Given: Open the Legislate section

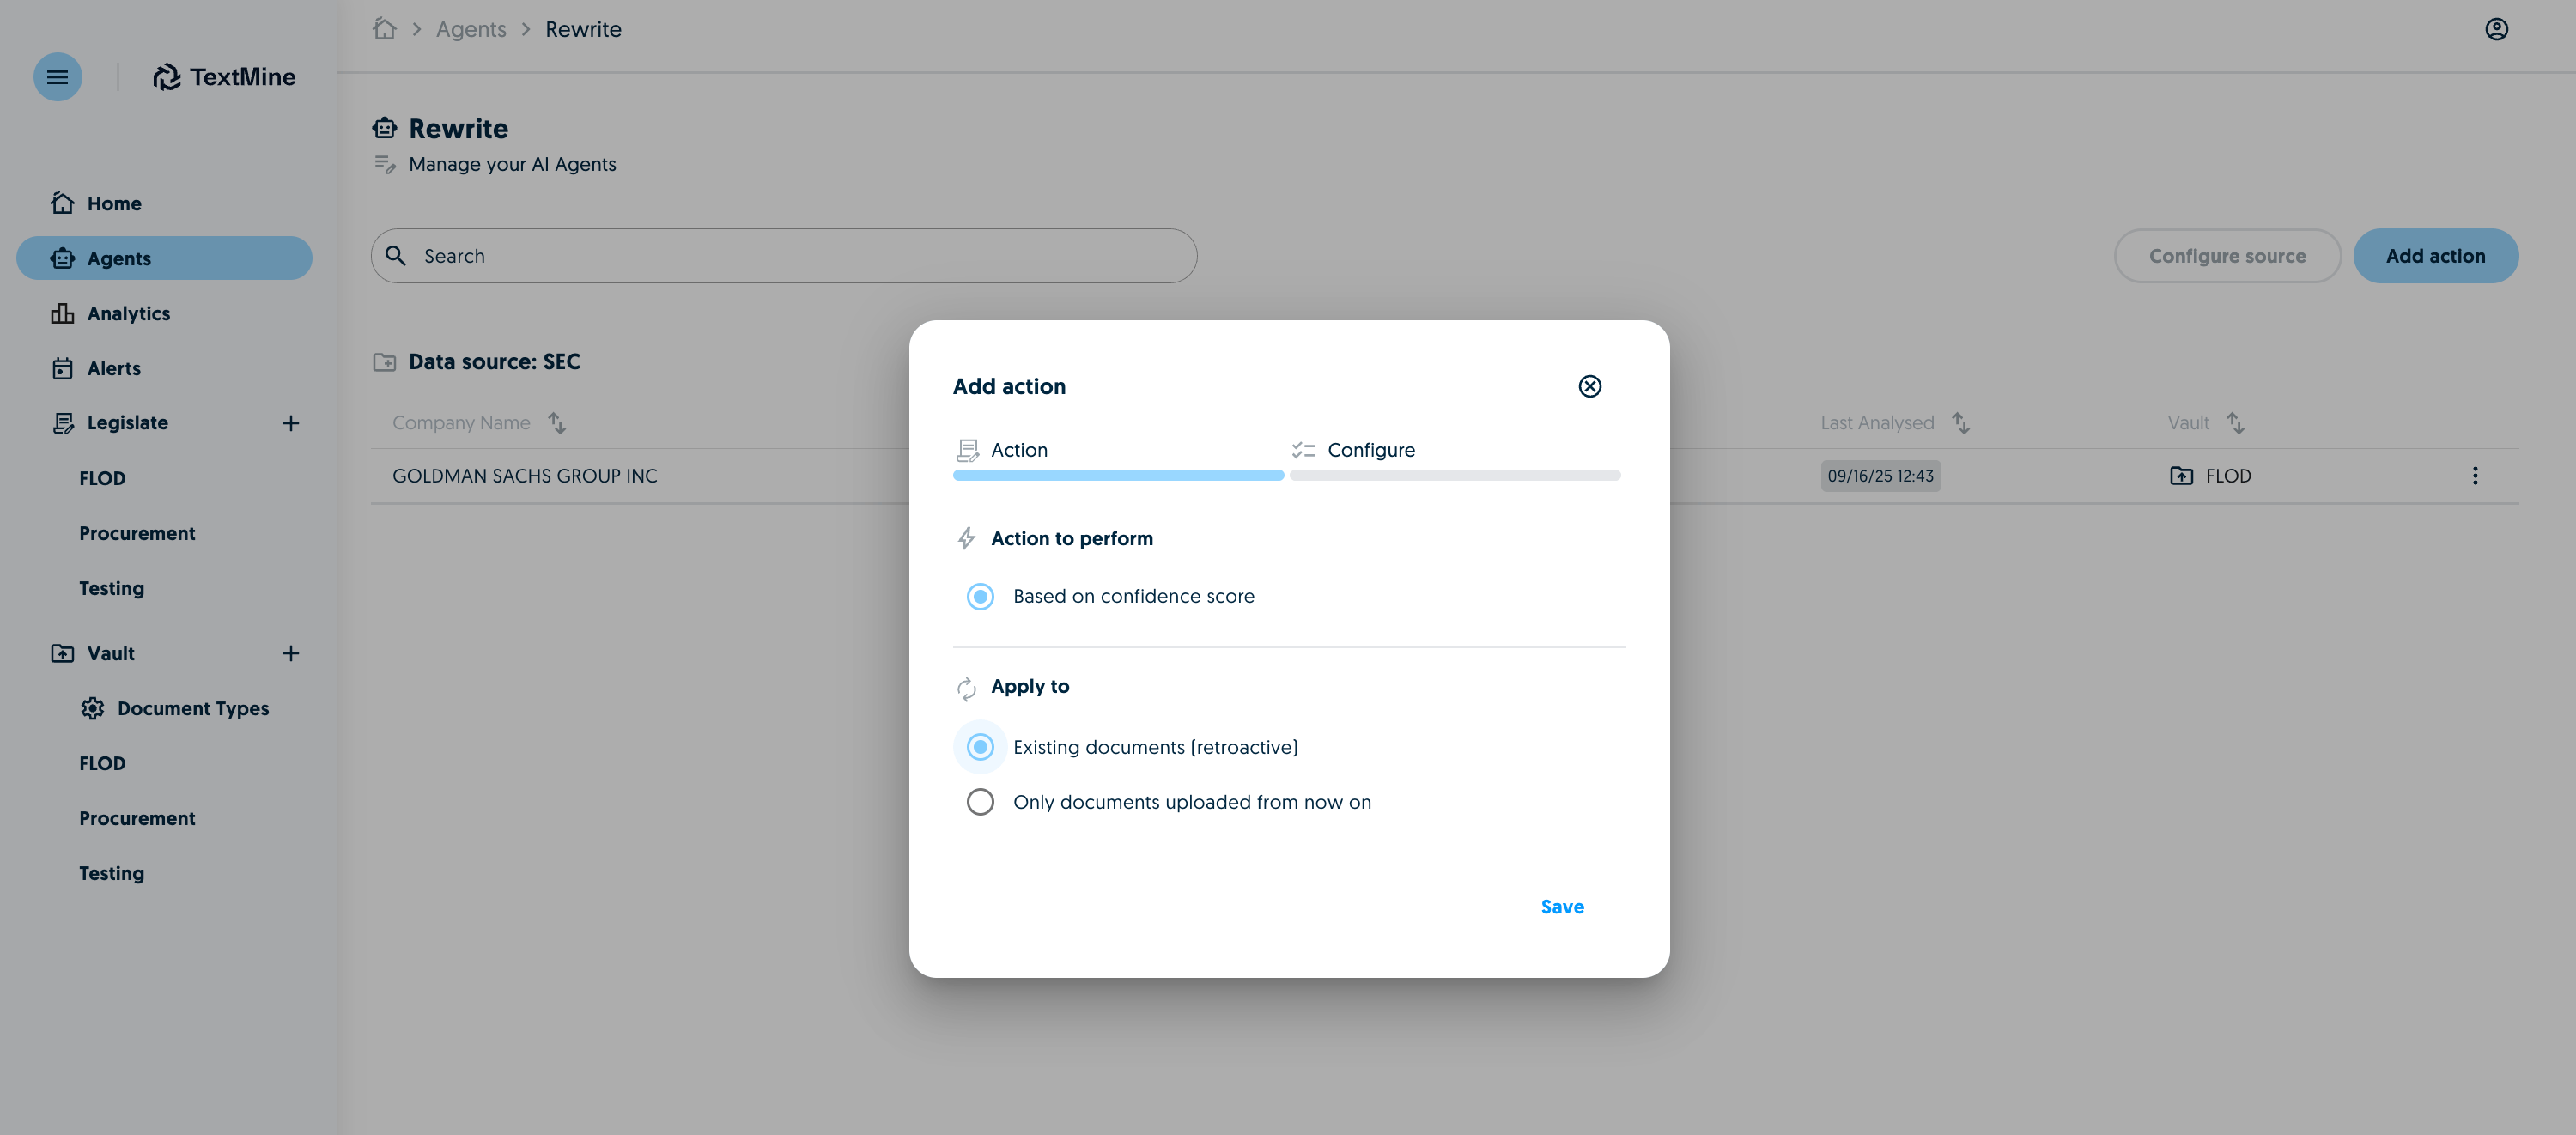Looking at the screenshot, I should tap(127, 423).
